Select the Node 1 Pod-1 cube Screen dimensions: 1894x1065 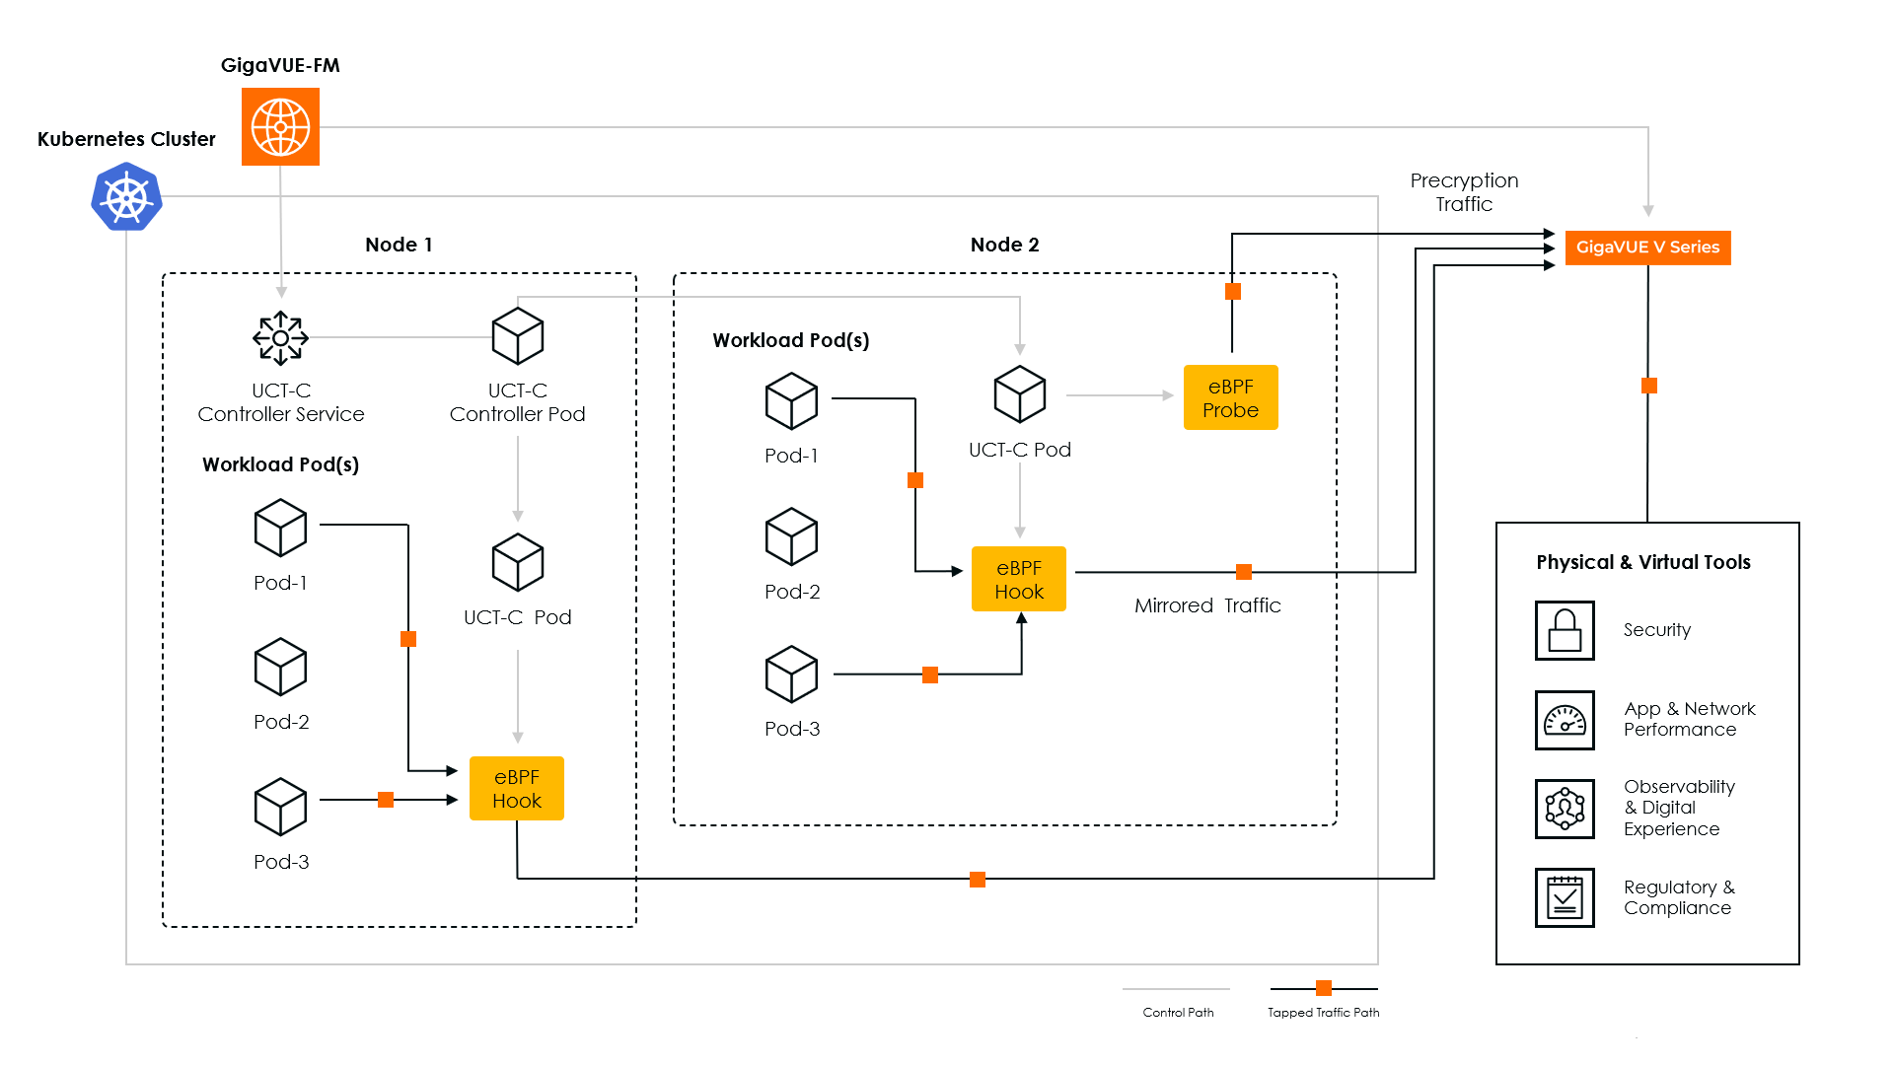tap(280, 528)
